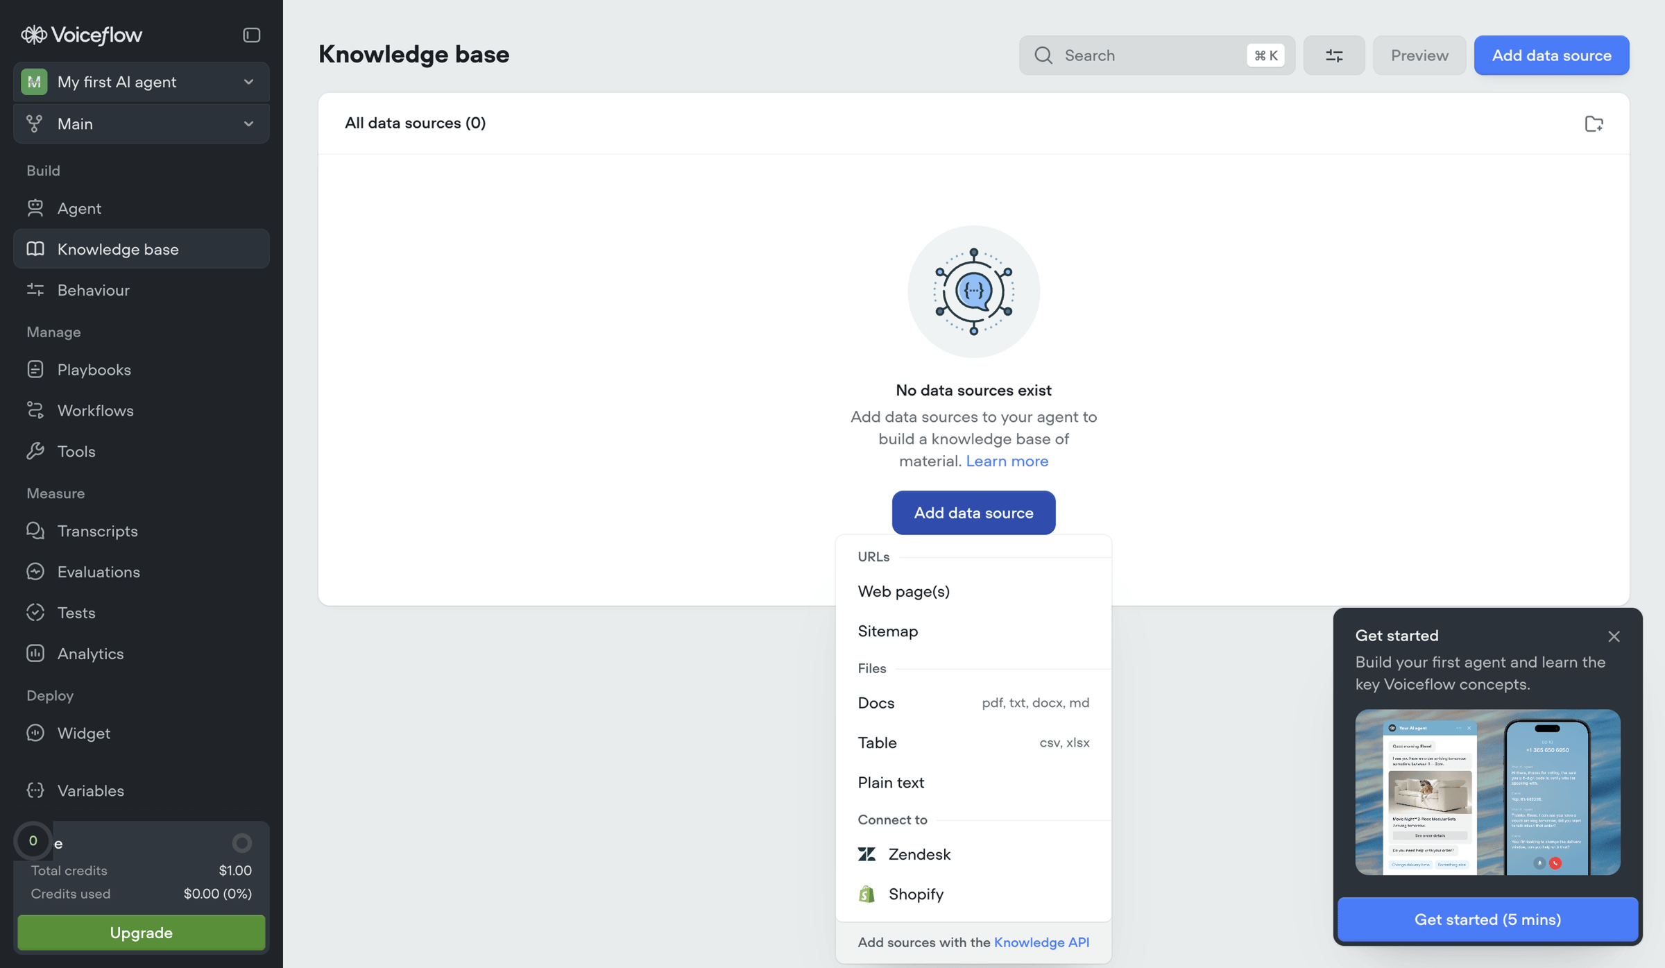Screen dimensions: 1665x968
Task: Open the Widget deploy page
Action: pos(141,733)
